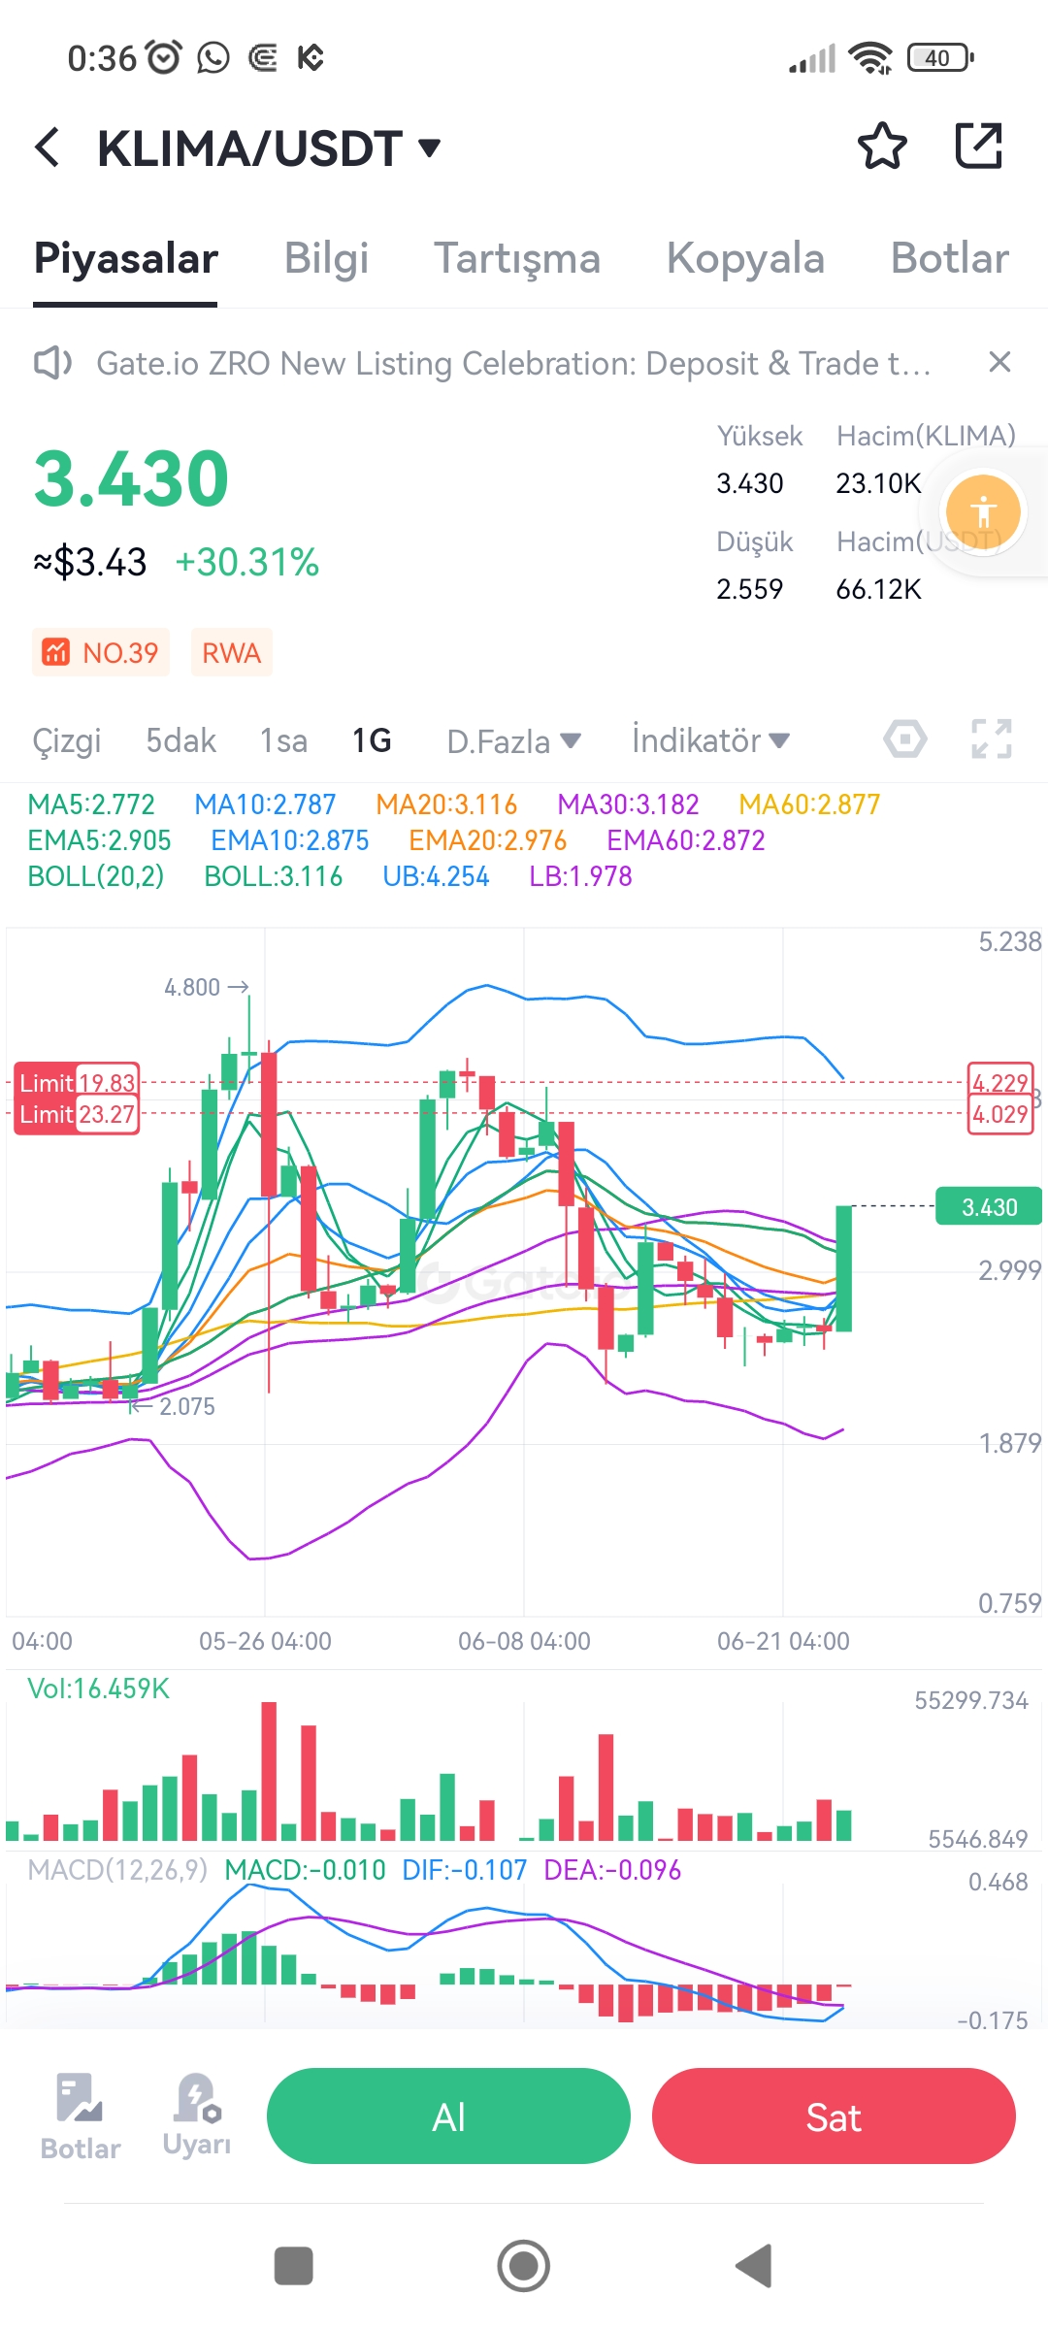Tap the EMA60:2.872 indicator value
Image resolution: width=1048 pixels, height=2329 pixels.
(686, 840)
